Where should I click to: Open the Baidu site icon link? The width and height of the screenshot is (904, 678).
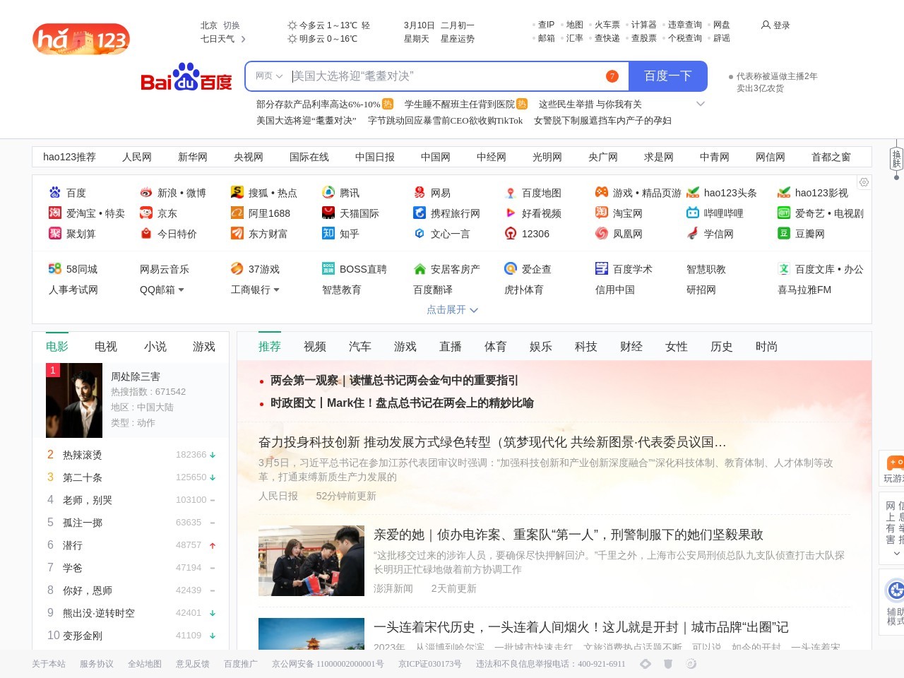55,193
